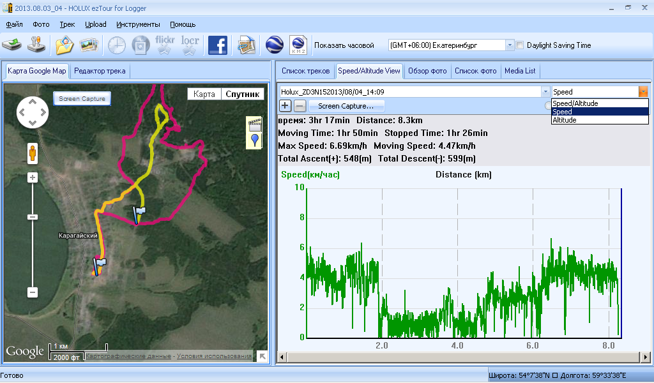Screen dimensions: 654x383
Task: Open the Список фото tab
Action: coord(475,71)
